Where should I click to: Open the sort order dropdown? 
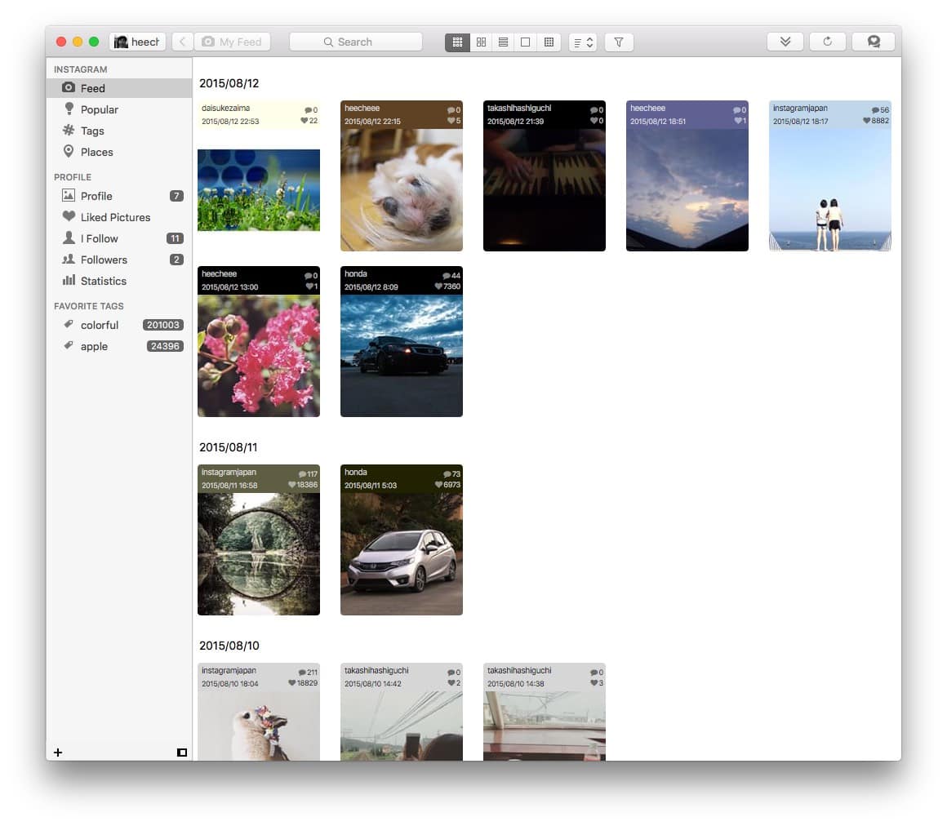(583, 42)
